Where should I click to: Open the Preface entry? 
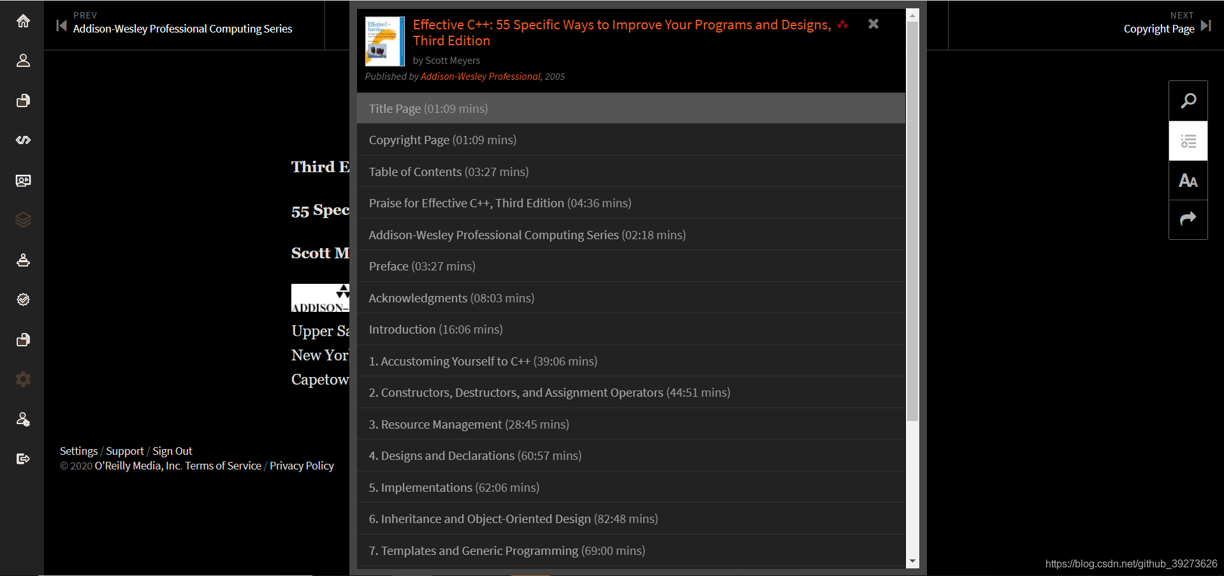[630, 266]
